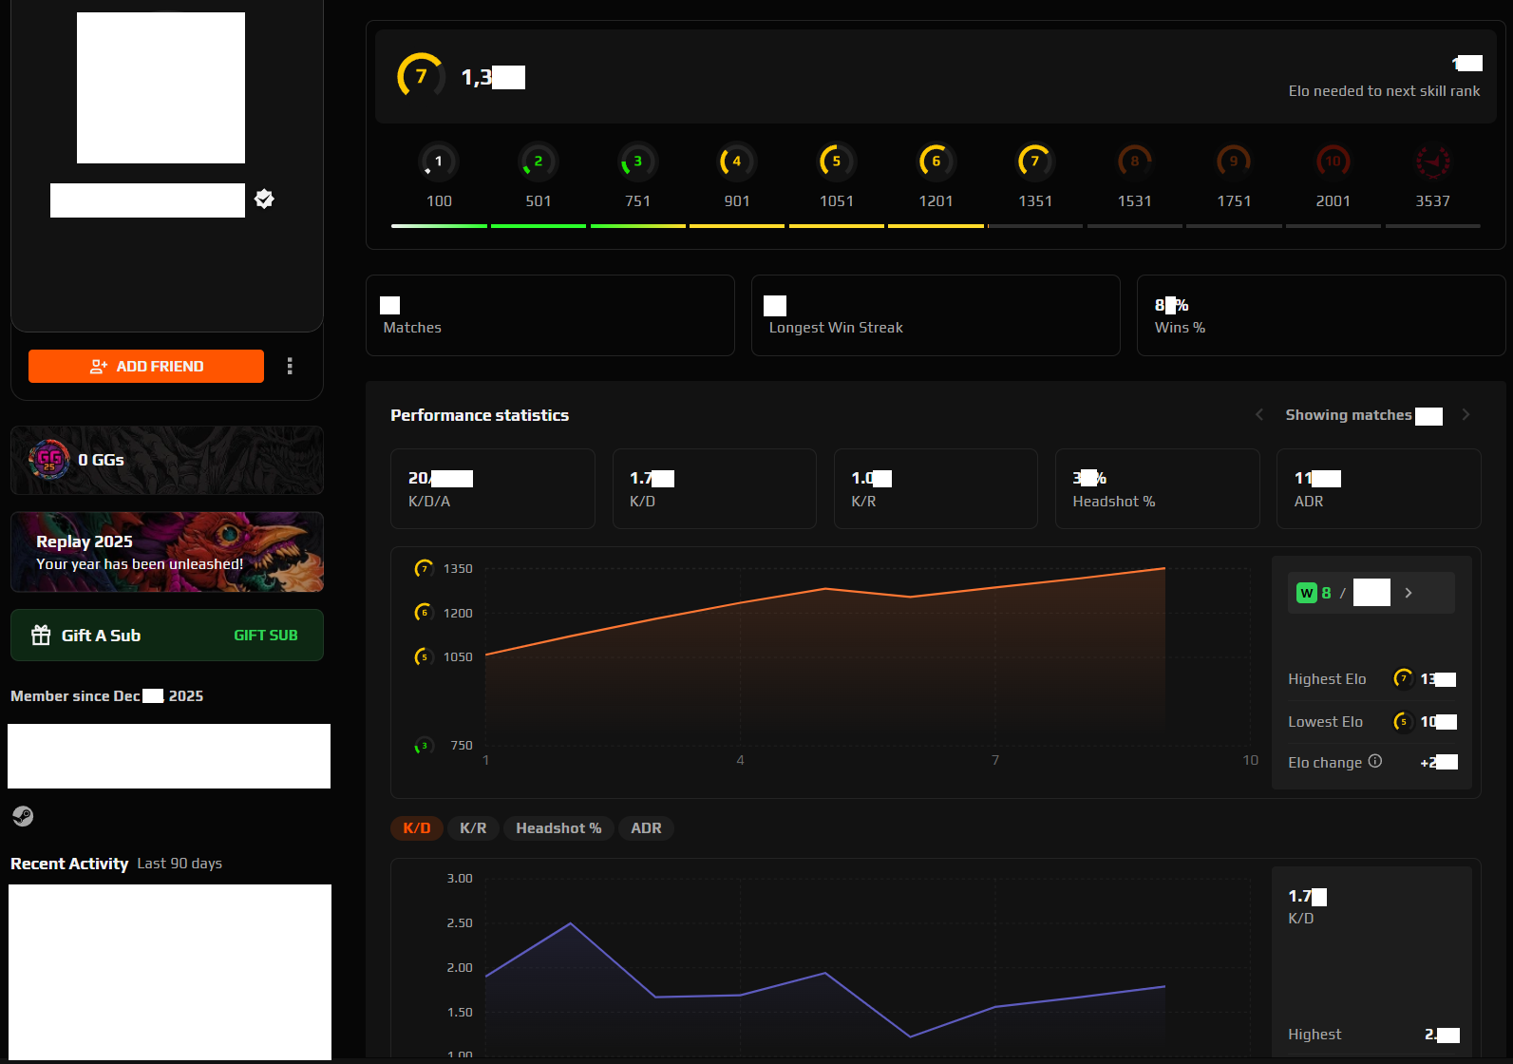Image resolution: width=1513 pixels, height=1064 pixels.
Task: Click the Steam profile icon
Action: (23, 816)
